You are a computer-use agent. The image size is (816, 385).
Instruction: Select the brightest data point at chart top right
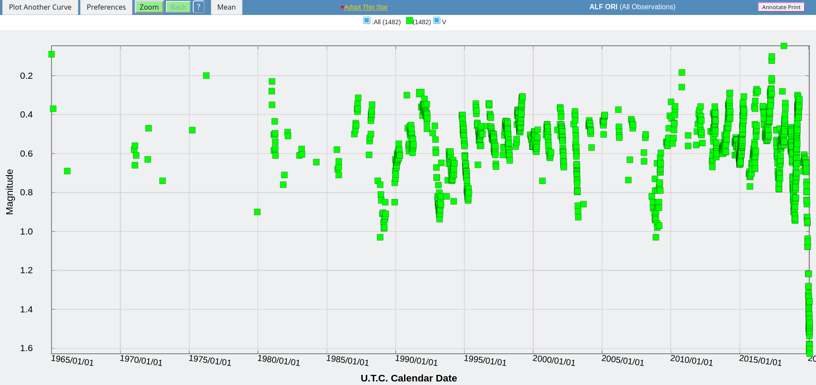[x=783, y=46]
